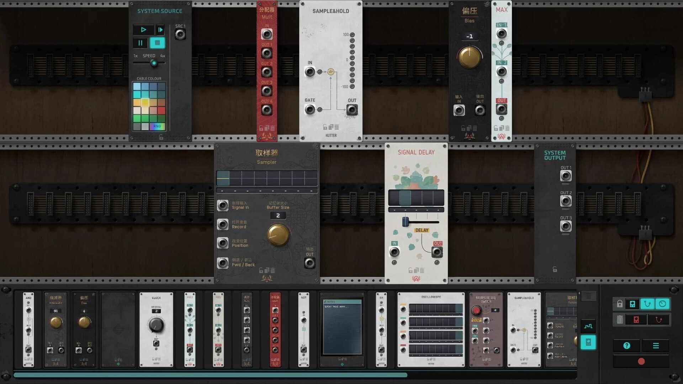683x384 pixels.
Task: Select the Clock module in the bottom shelf
Action: [x=156, y=329]
